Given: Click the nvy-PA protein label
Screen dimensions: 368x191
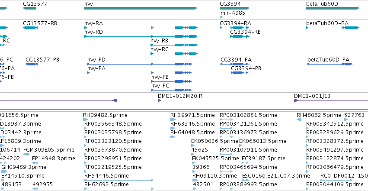Looking at the screenshot, I should pyautogui.click(x=96, y=68).
